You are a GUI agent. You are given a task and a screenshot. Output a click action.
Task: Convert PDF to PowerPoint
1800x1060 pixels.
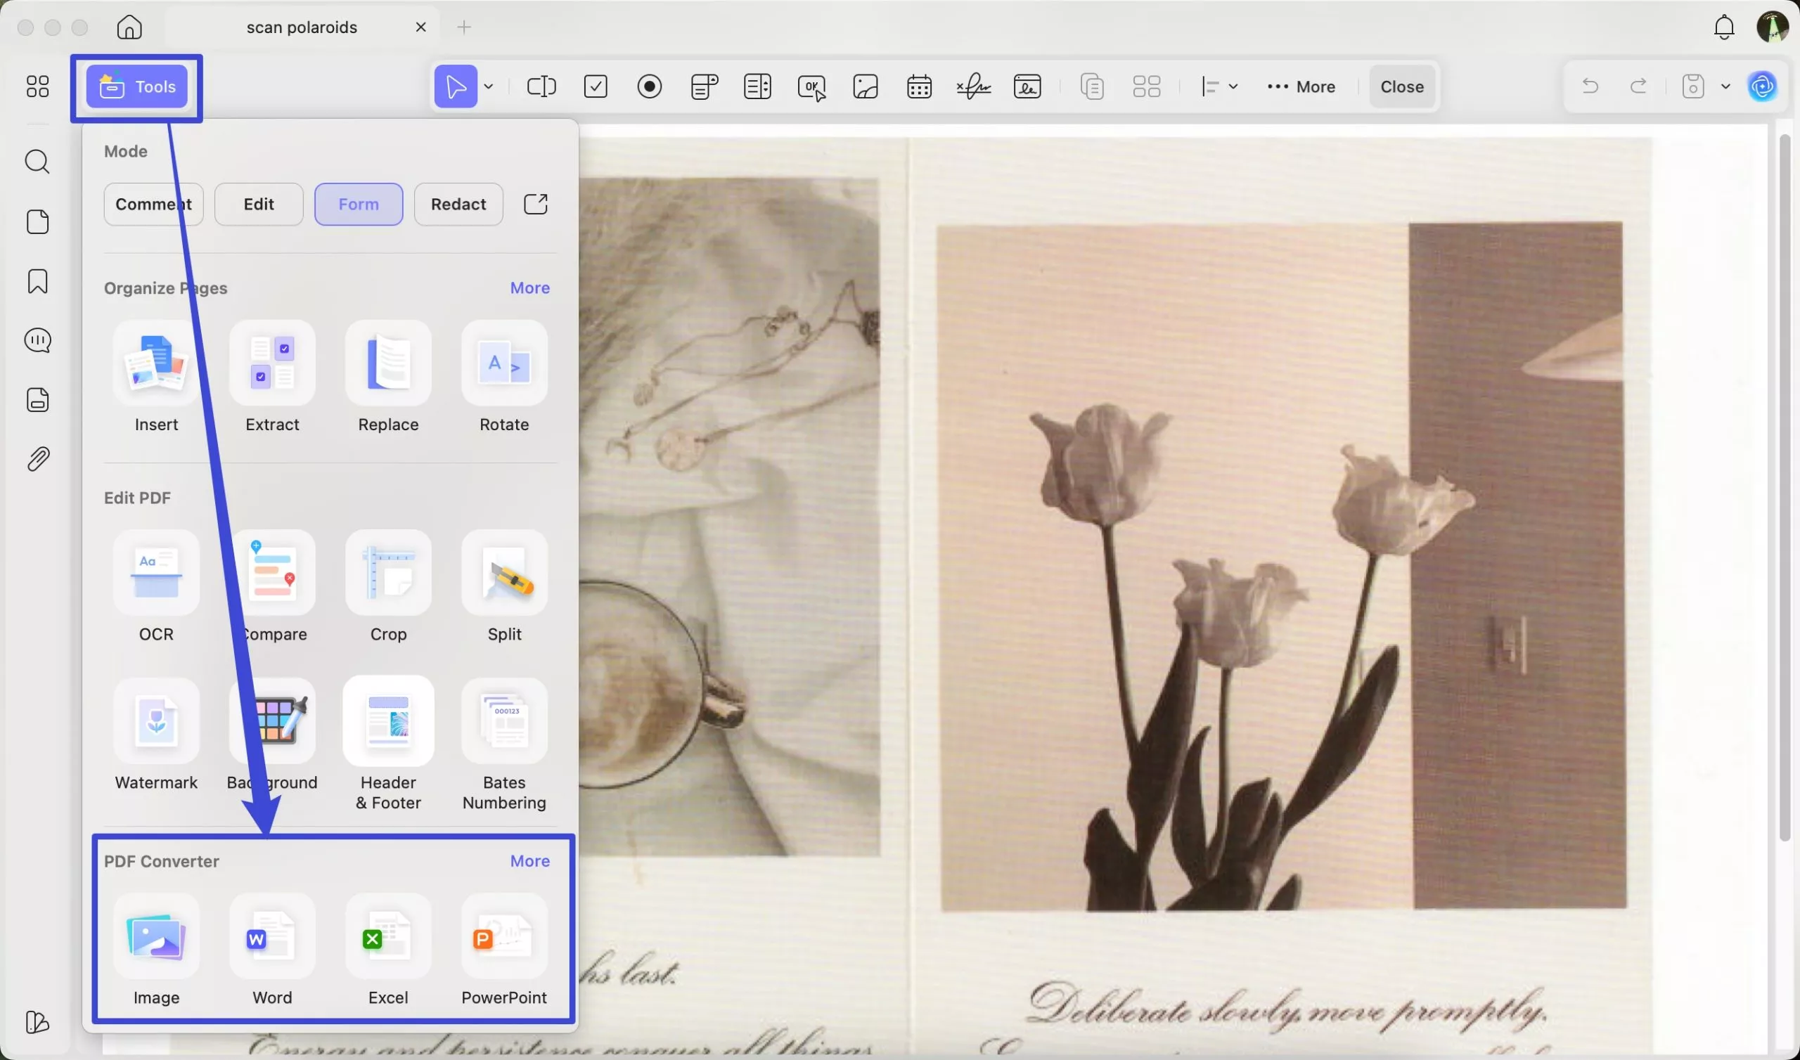(503, 937)
